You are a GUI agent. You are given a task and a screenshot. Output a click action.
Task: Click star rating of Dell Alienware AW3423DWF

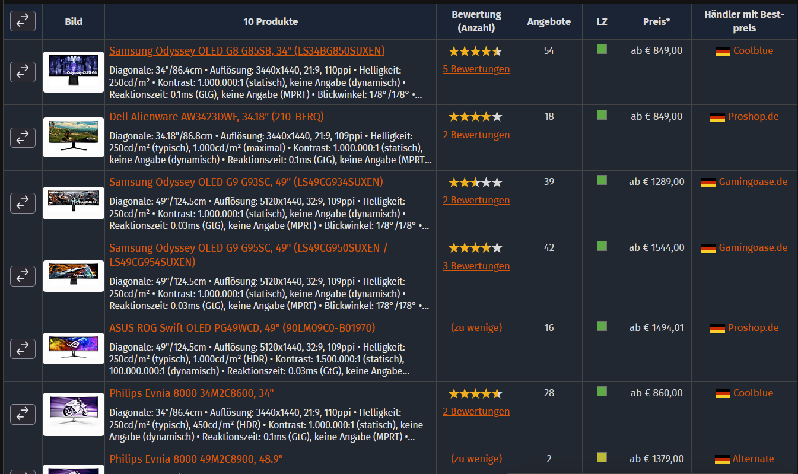475,117
